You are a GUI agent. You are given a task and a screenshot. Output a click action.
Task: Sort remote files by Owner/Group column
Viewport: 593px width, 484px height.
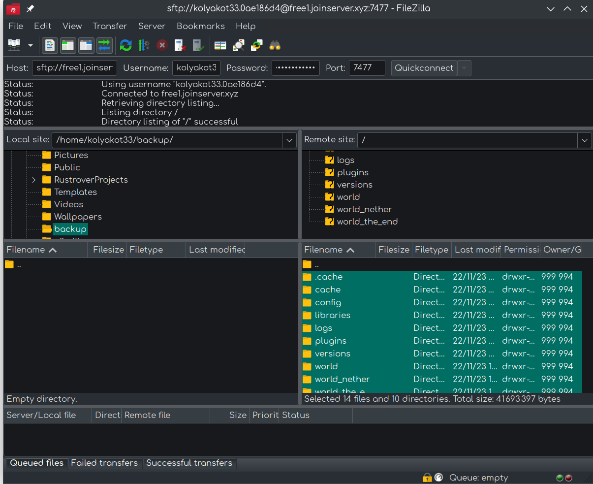[562, 250]
